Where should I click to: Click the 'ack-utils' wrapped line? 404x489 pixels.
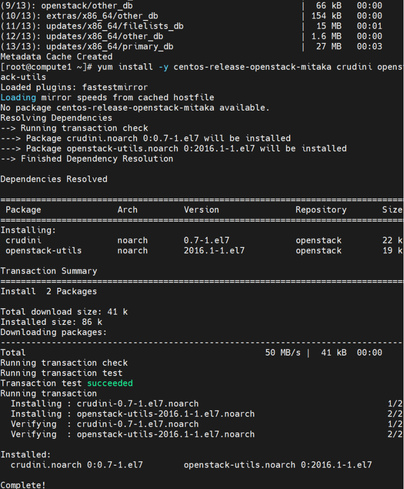tap(23, 77)
